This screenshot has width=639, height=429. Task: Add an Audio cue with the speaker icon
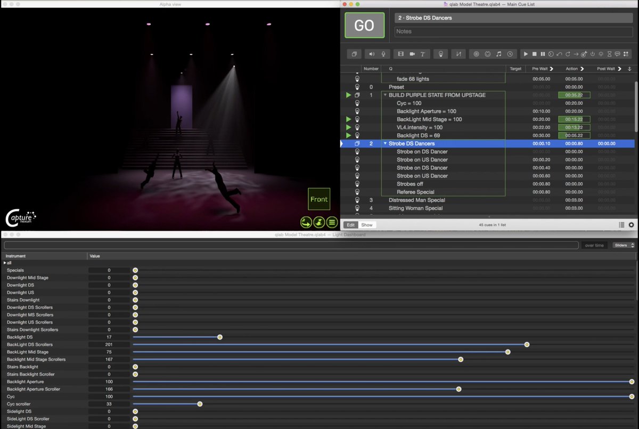(x=371, y=54)
